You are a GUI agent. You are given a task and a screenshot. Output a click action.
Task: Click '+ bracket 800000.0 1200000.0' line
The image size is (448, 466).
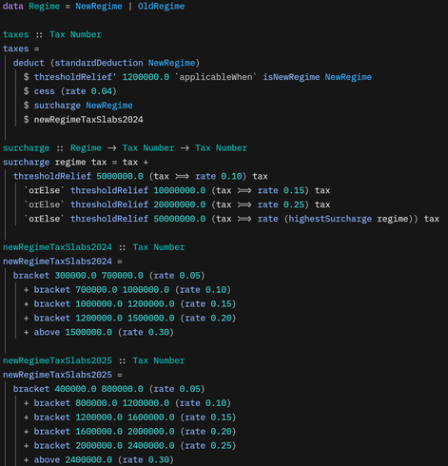(x=127, y=403)
